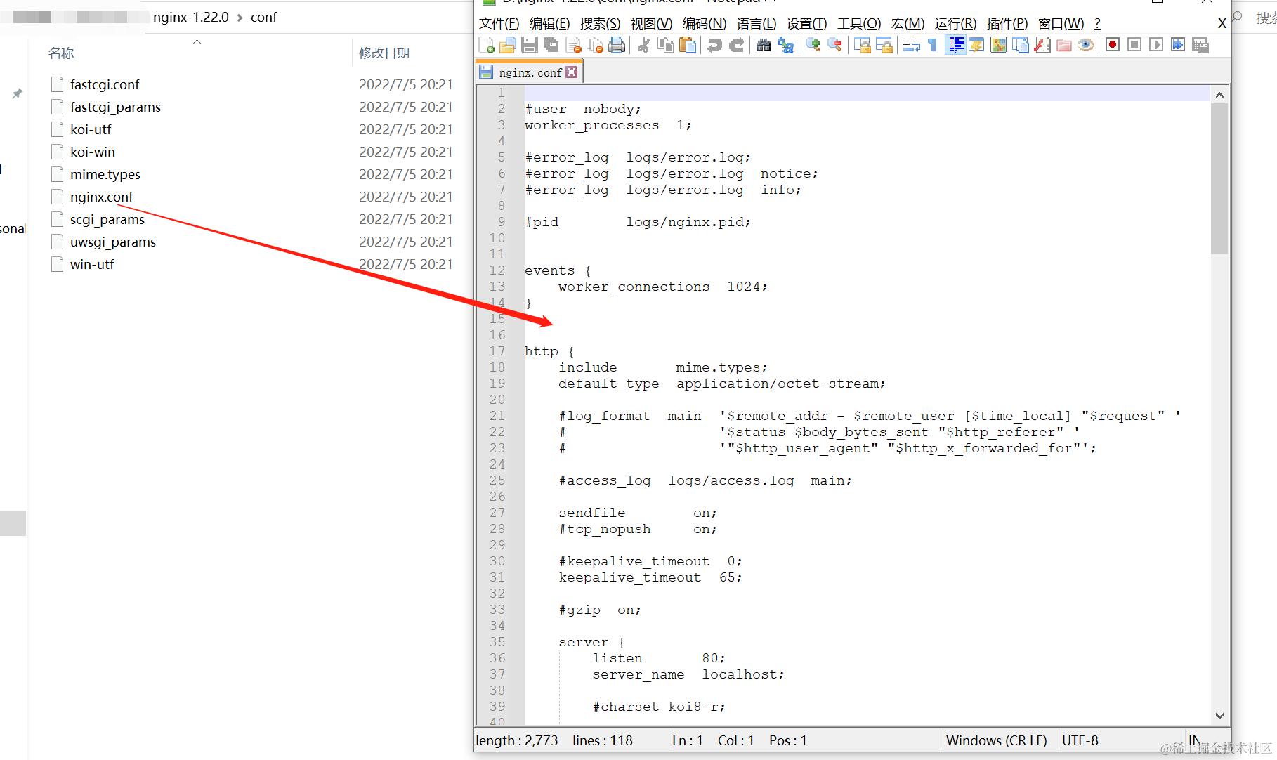This screenshot has width=1277, height=760.
Task: Open the 语言(L) menu
Action: (757, 24)
